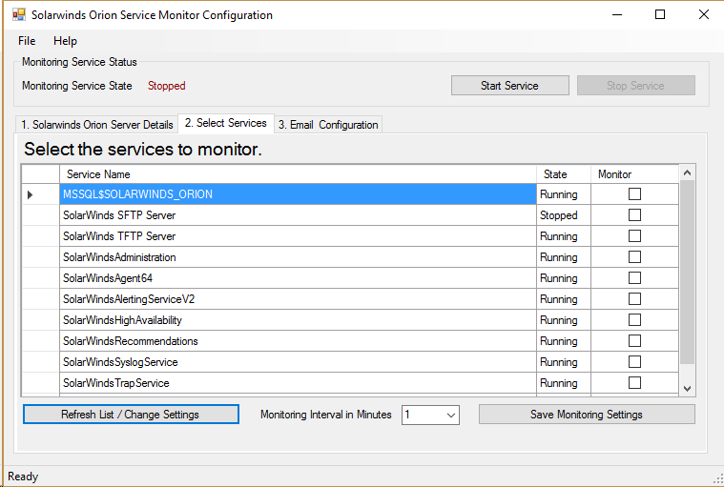Check Monitor box for SolarWinds SFTP Server
The height and width of the screenshot is (487, 724).
click(634, 214)
